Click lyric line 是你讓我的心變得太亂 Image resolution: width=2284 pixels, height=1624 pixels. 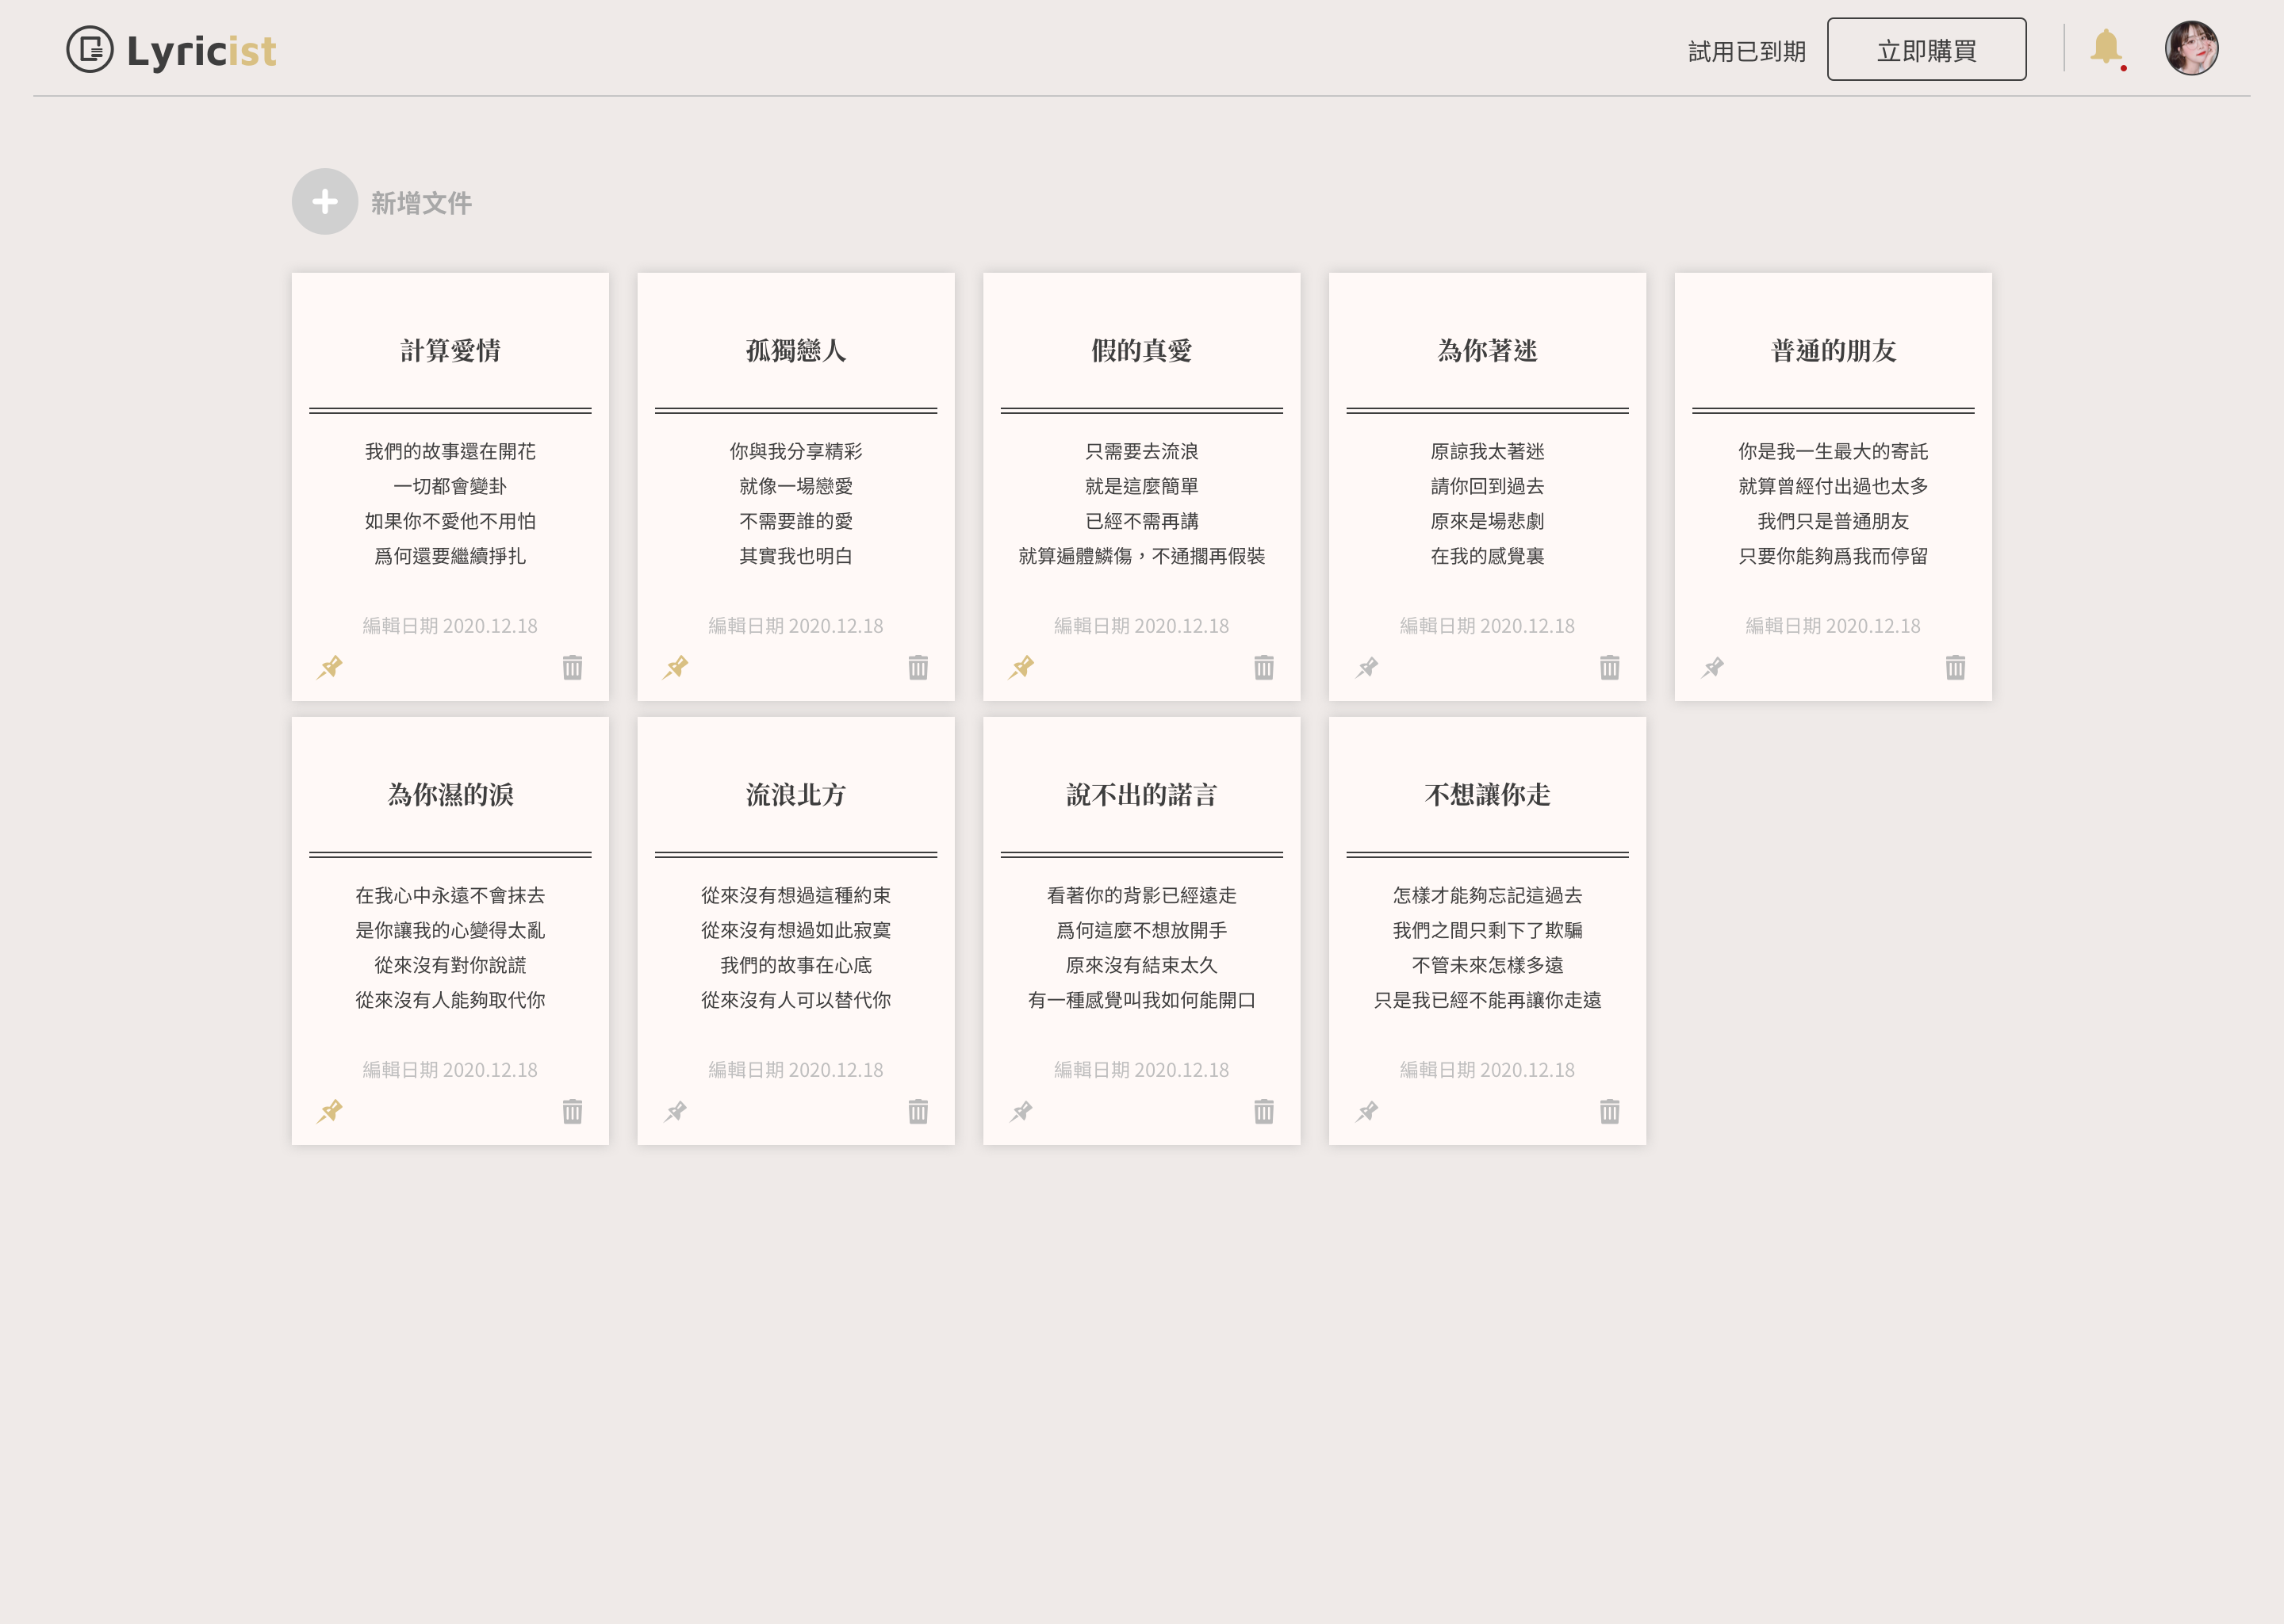pyautogui.click(x=450, y=930)
